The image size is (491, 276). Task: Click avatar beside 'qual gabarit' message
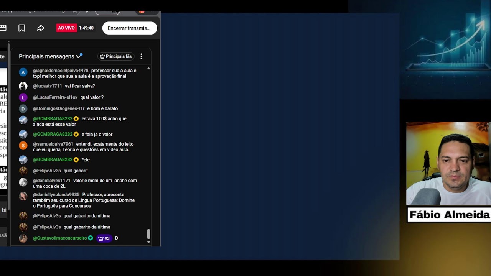point(23,171)
